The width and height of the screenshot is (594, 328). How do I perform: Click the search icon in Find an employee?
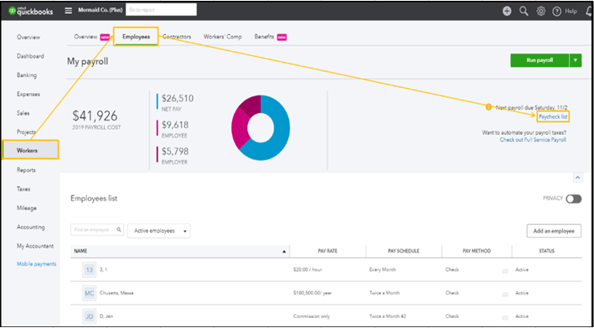tap(119, 229)
